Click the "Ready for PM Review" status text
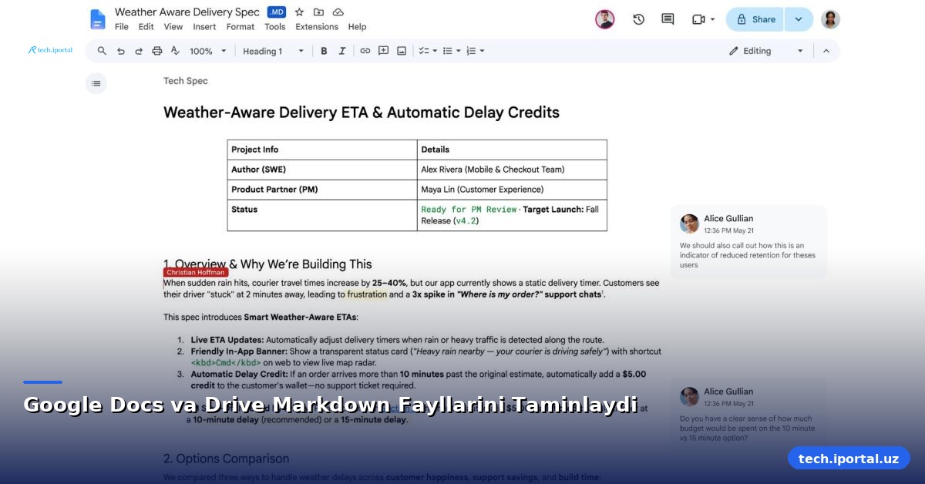The width and height of the screenshot is (925, 484). [x=469, y=210]
